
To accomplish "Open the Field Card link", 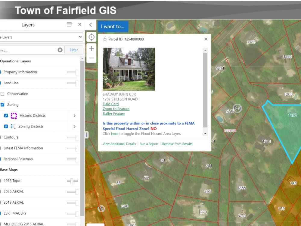I will (110, 104).
